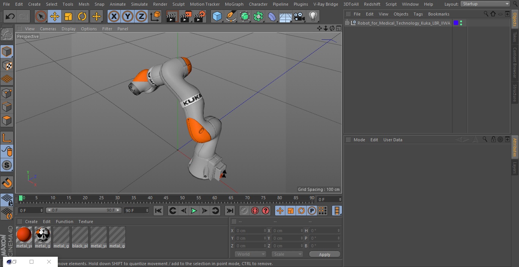Click the Undo arrow icon

(x=10, y=16)
